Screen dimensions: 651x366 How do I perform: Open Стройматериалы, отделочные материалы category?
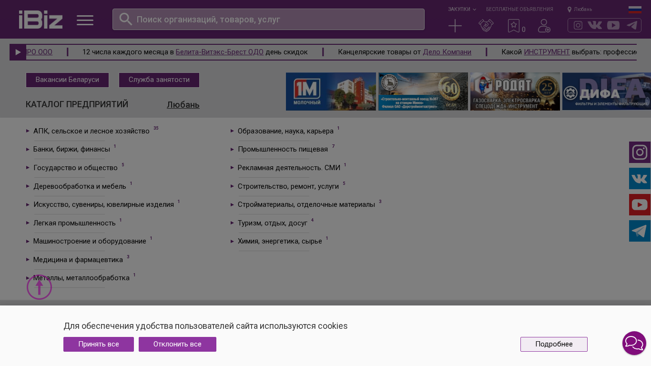click(x=306, y=204)
